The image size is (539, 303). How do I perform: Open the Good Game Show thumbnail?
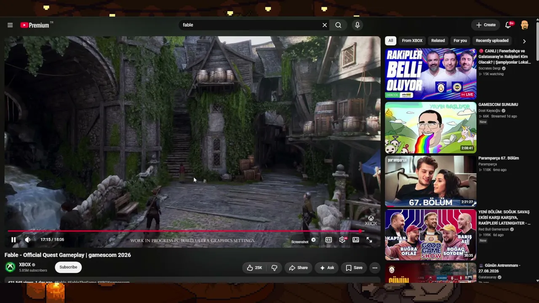431,235
